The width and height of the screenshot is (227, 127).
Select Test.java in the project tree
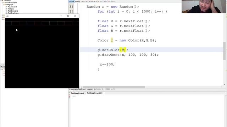coord(11,9)
